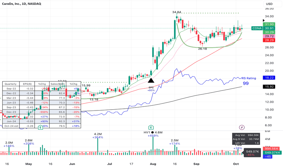Image resolution: width=283 pixels, height=167 pixels.
Task: Select the Mar-23 row label
Action: click(11, 98)
